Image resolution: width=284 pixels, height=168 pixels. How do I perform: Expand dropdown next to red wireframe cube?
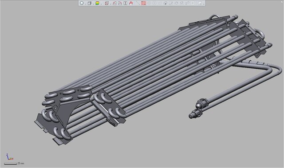110,4
